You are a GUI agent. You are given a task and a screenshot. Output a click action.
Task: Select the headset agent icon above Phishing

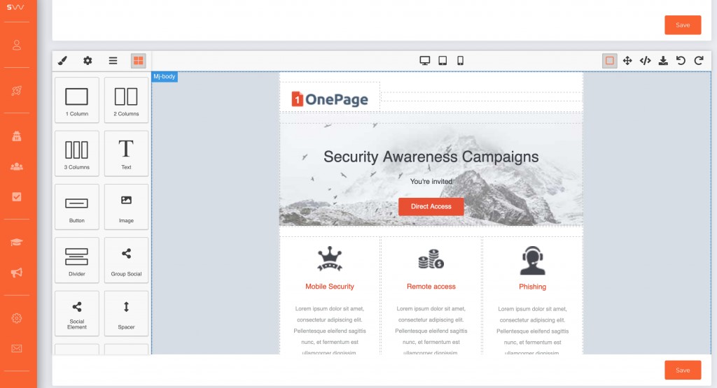(532, 260)
